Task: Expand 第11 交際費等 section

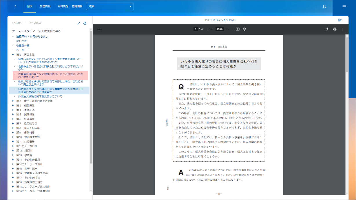Action: pos(13,142)
